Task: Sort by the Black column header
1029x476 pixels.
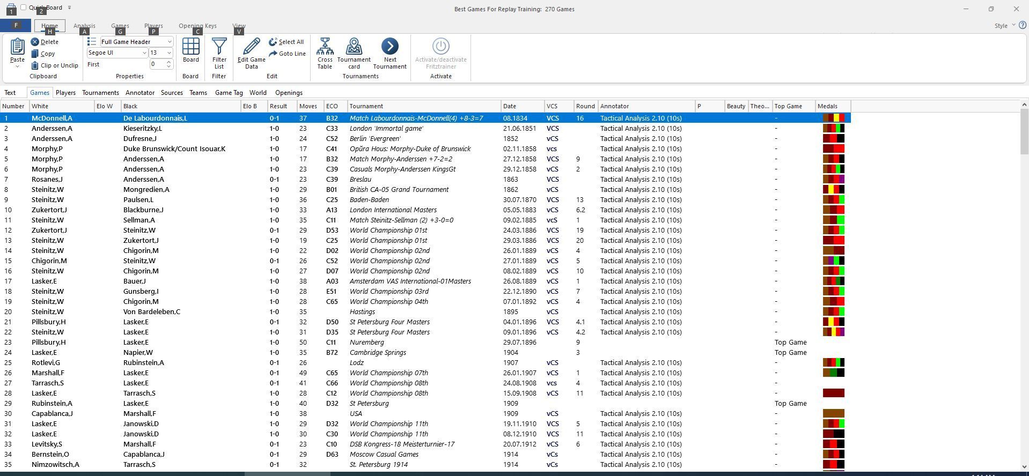Action: 181,106
